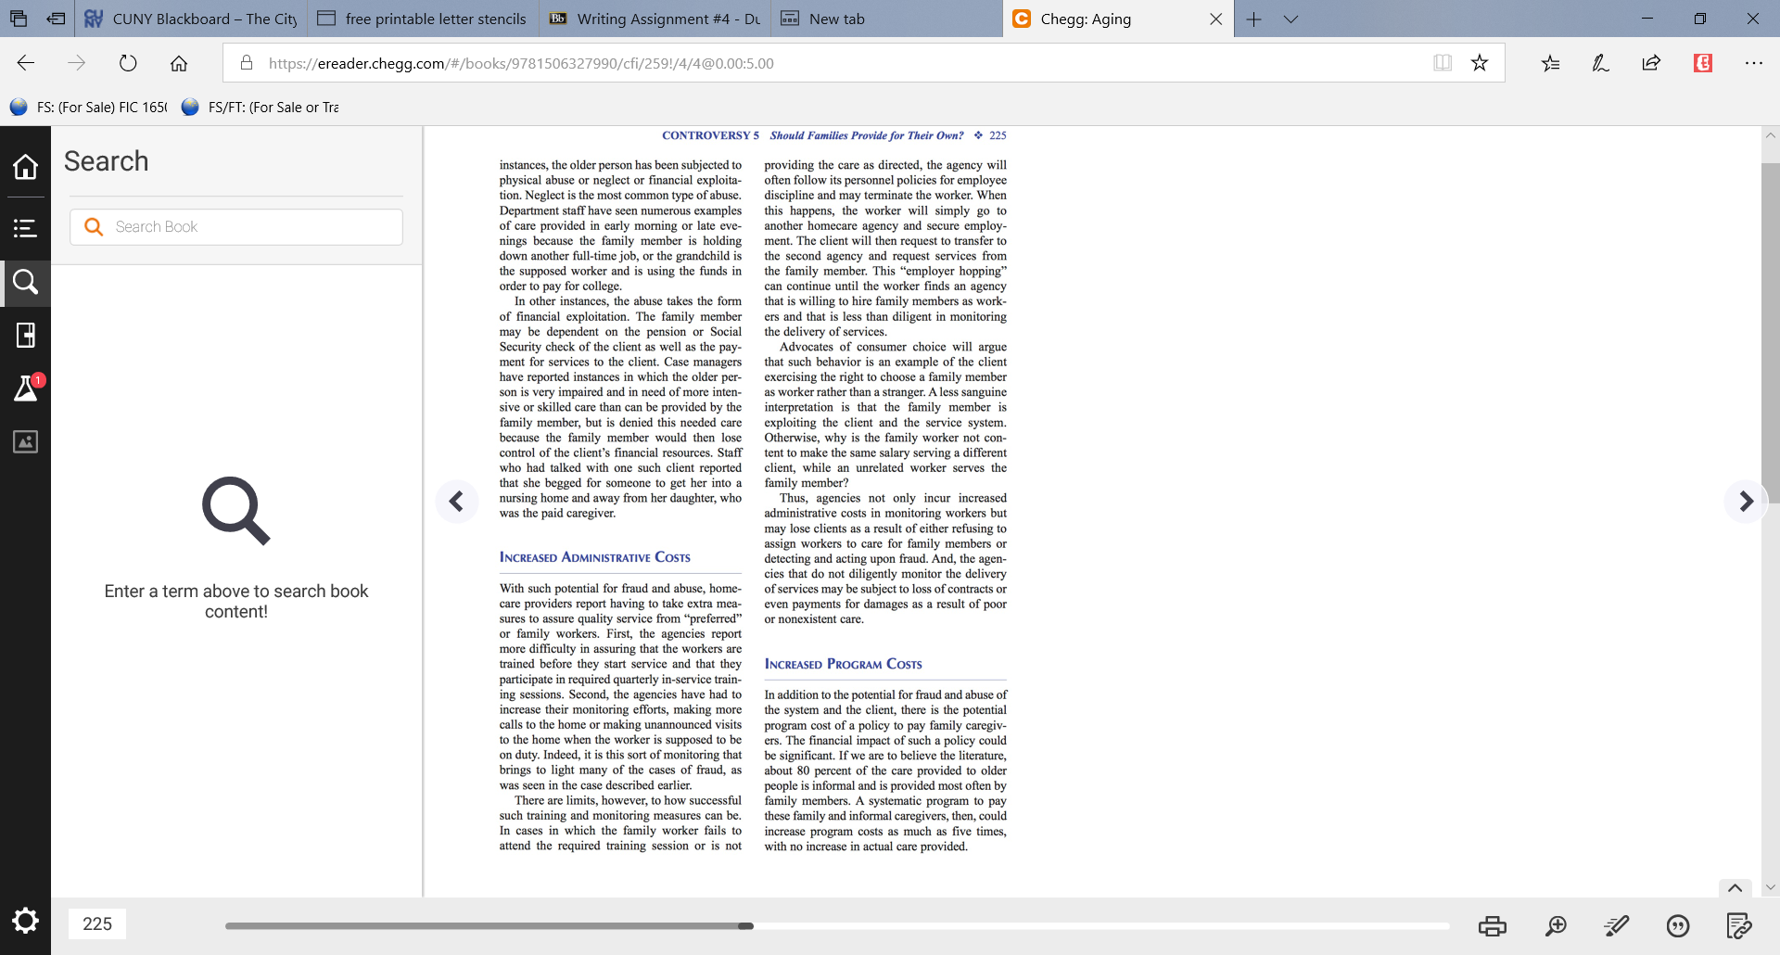Click the print icon in the bottom toolbar
This screenshot has width=1780, height=955.
(x=1493, y=925)
